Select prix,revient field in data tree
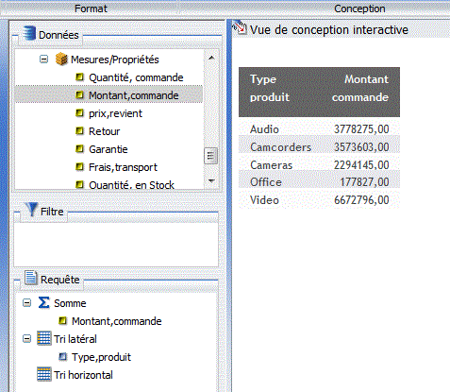Viewport: 450px width, 392px height. point(115,113)
